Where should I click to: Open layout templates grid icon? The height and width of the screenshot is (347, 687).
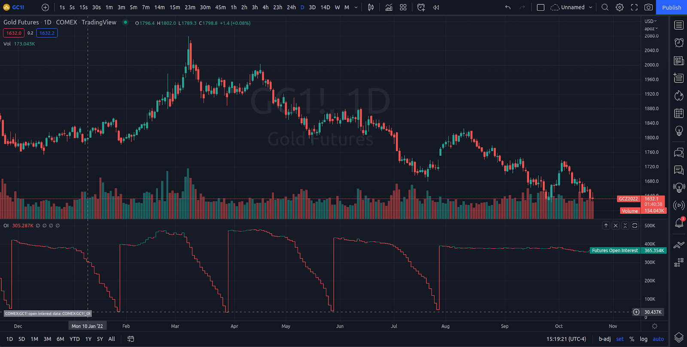pyautogui.click(x=403, y=7)
